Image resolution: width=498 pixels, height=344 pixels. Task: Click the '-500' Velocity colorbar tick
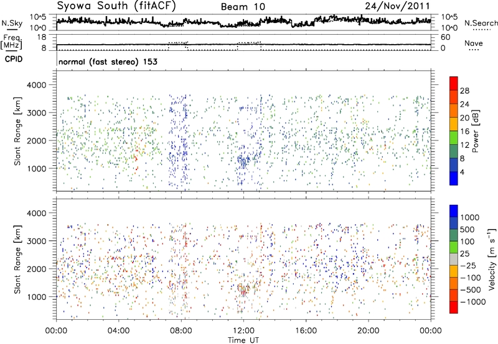click(x=471, y=289)
